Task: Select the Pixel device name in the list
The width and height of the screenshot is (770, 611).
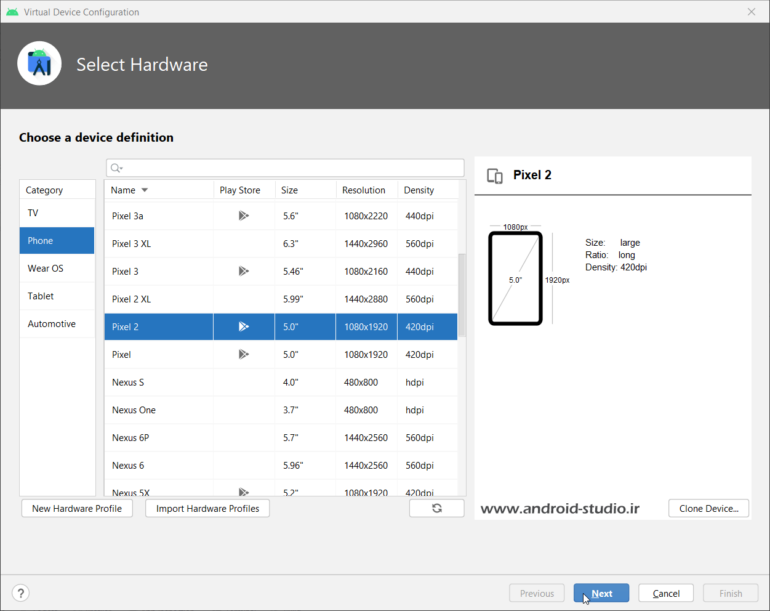Action: 121,354
